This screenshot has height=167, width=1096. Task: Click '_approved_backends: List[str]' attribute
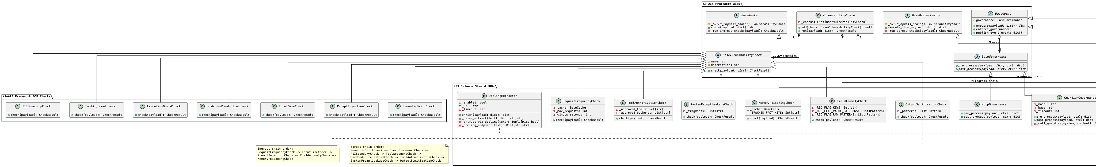[645, 113]
